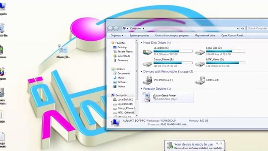
Task: Collapse Hard Disk Drives group
Action: (x=142, y=43)
